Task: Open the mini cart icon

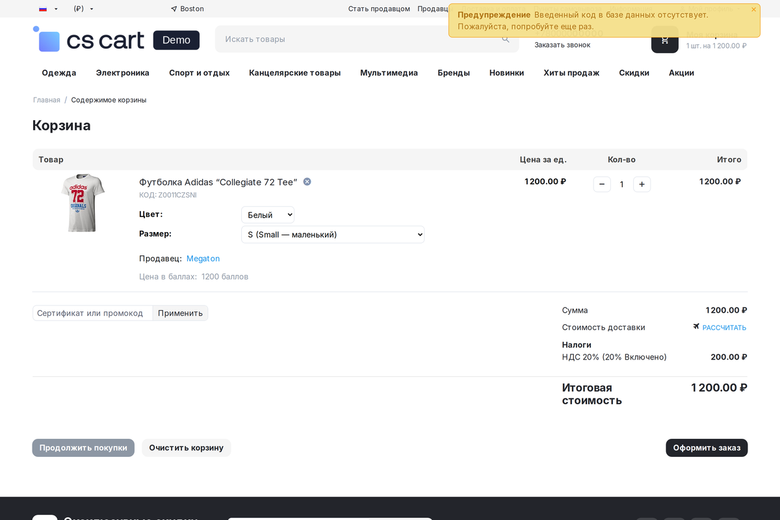Action: click(664, 40)
